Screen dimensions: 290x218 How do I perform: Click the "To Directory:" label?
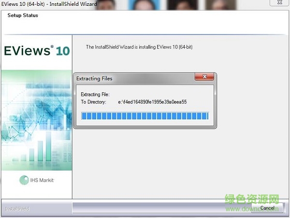pyautogui.click(x=94, y=102)
